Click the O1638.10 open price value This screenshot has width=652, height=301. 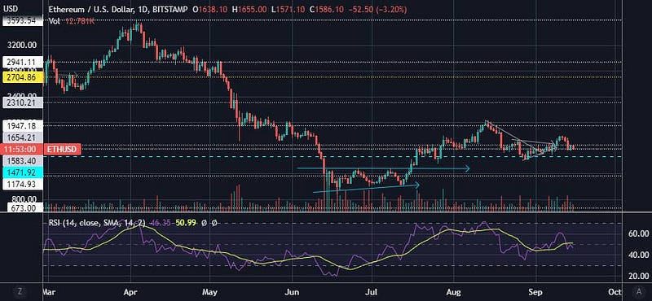[210, 9]
